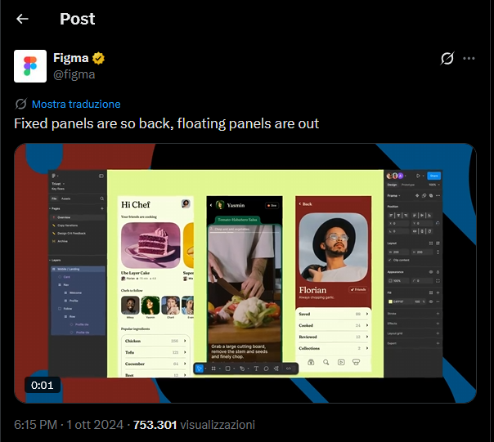Image resolution: width=494 pixels, height=442 pixels.
Task: Open the Figma logo main menu
Action: 54,176
